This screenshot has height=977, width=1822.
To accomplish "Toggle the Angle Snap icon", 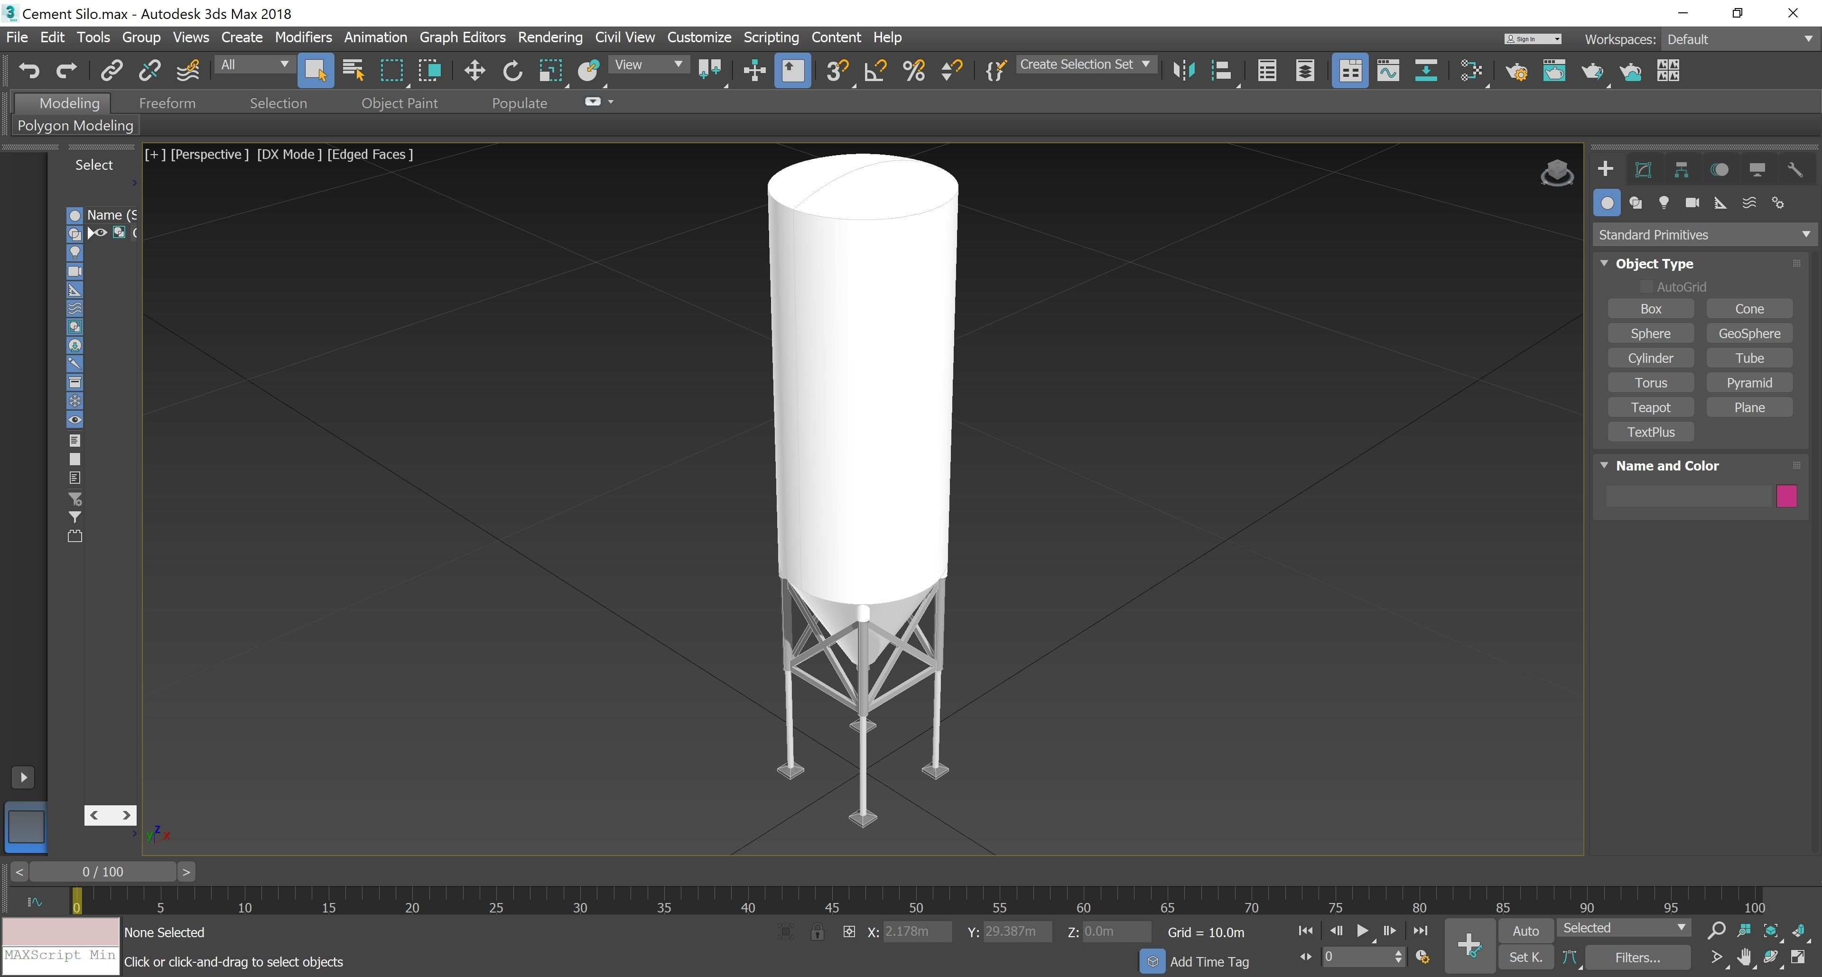I will pos(875,71).
